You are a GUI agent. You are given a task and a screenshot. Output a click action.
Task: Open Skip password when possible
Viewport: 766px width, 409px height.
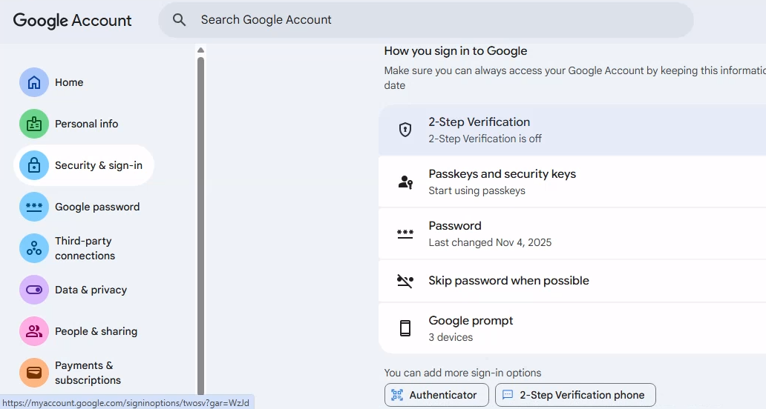click(572, 281)
